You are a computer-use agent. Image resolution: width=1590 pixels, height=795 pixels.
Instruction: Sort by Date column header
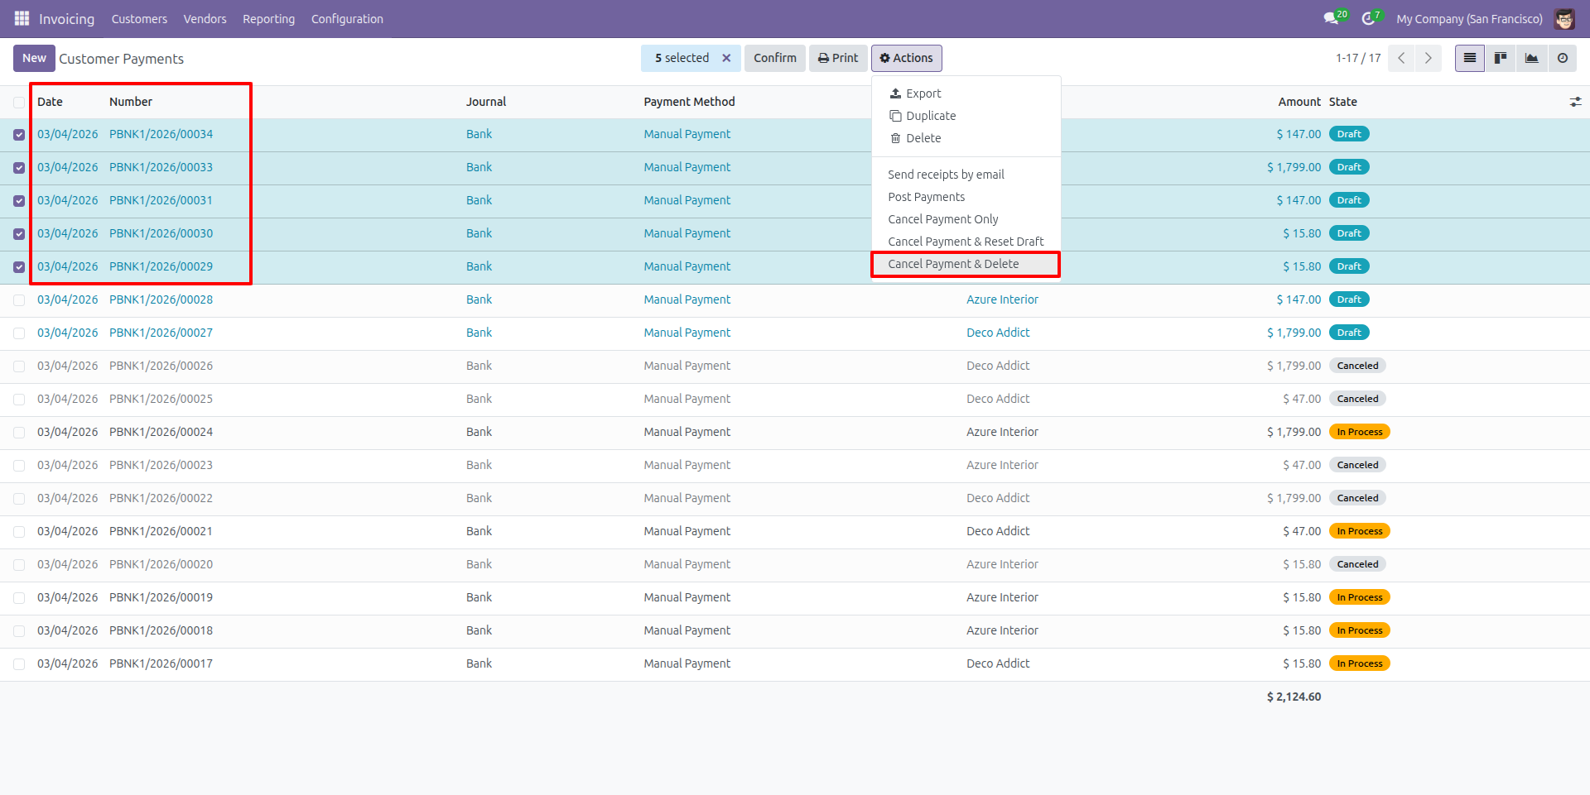coord(50,102)
